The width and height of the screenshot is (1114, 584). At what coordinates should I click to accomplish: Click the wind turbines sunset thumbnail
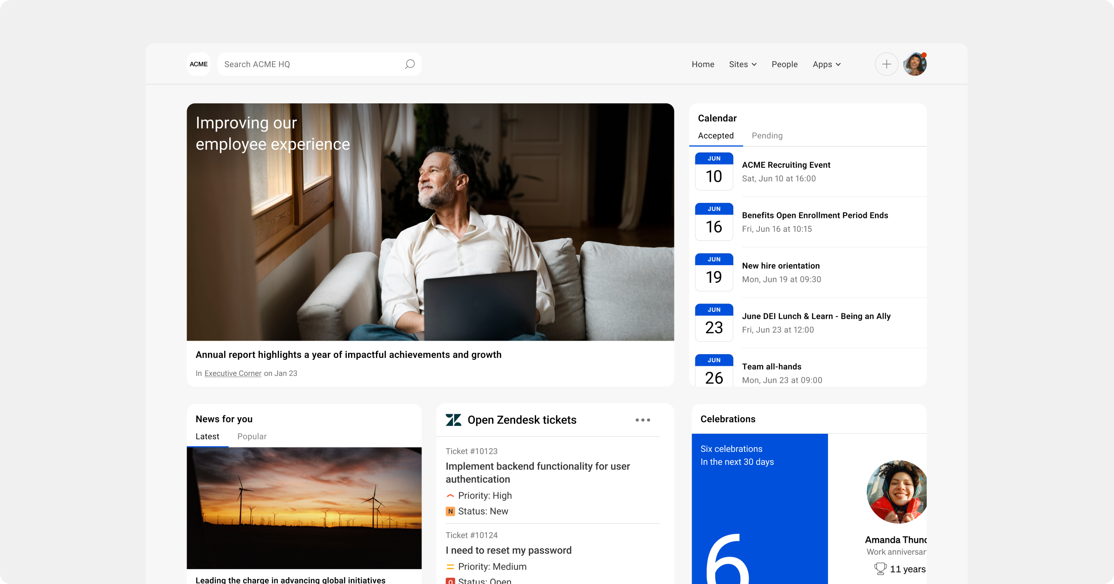coord(304,508)
